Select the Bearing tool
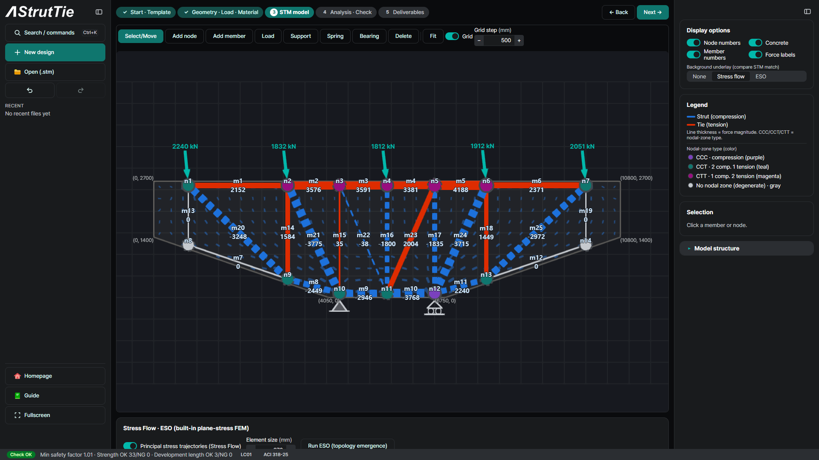The height and width of the screenshot is (460, 819). (x=369, y=36)
